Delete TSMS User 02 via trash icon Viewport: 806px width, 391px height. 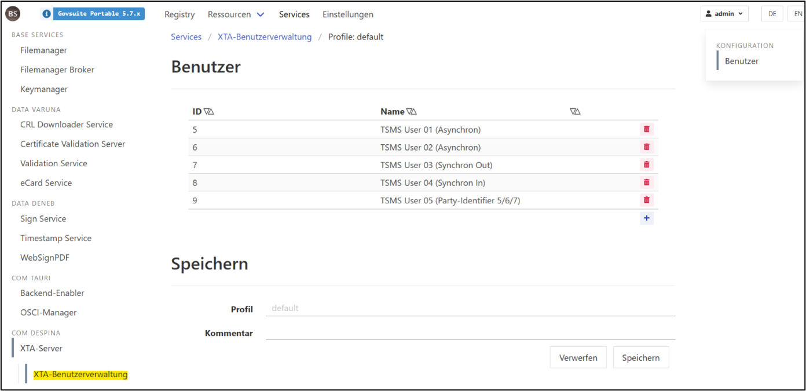[646, 147]
